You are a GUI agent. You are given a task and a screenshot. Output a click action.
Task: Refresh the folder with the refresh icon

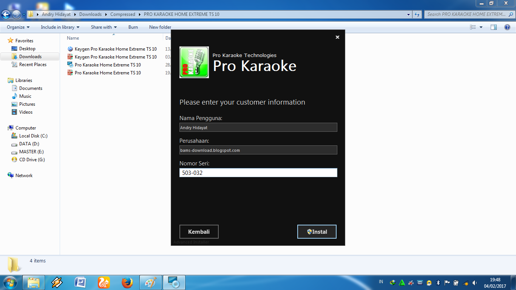pyautogui.click(x=417, y=15)
